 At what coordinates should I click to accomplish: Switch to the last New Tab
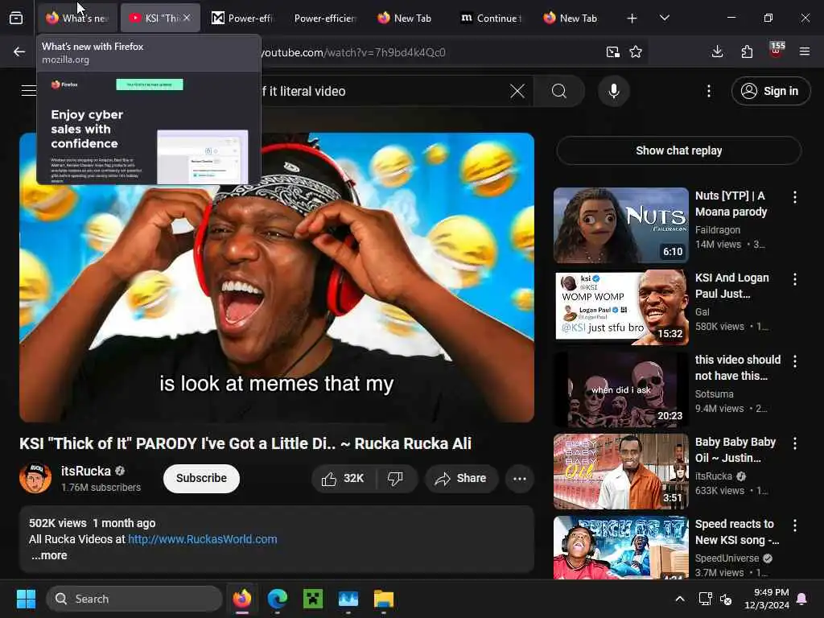(571, 19)
